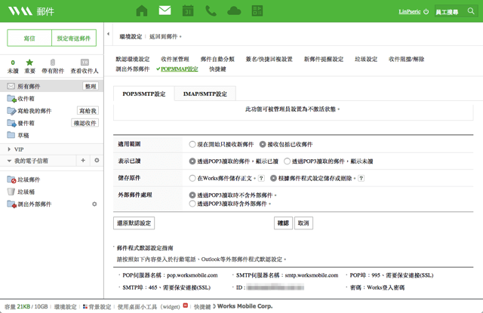Choose 在Works郵件儲存正文 radio option
Image resolution: width=483 pixels, height=313 pixels.
192,178
